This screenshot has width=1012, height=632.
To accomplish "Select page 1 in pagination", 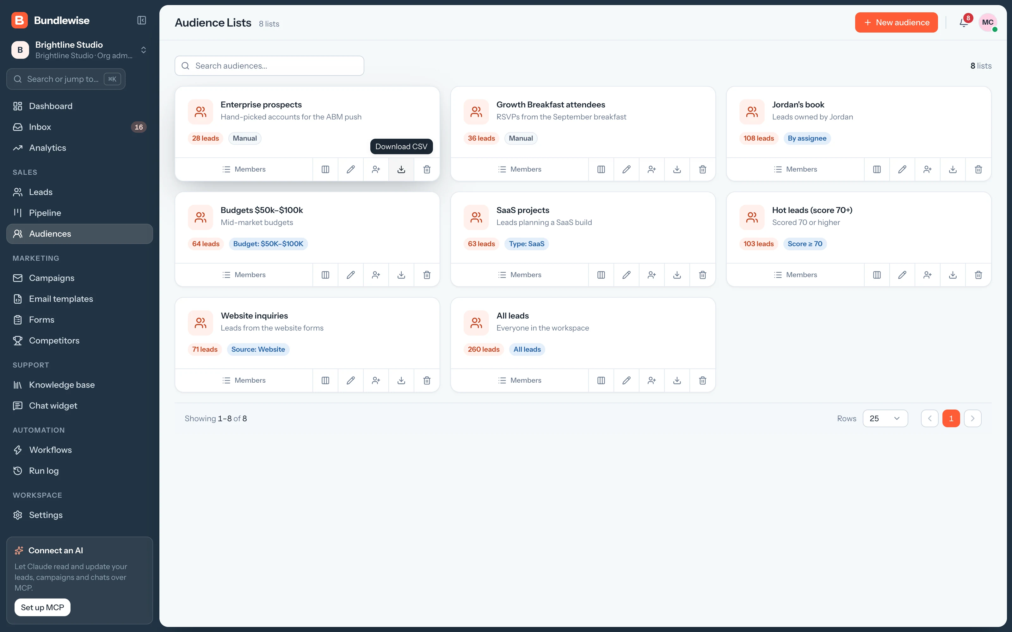I will (x=951, y=418).
